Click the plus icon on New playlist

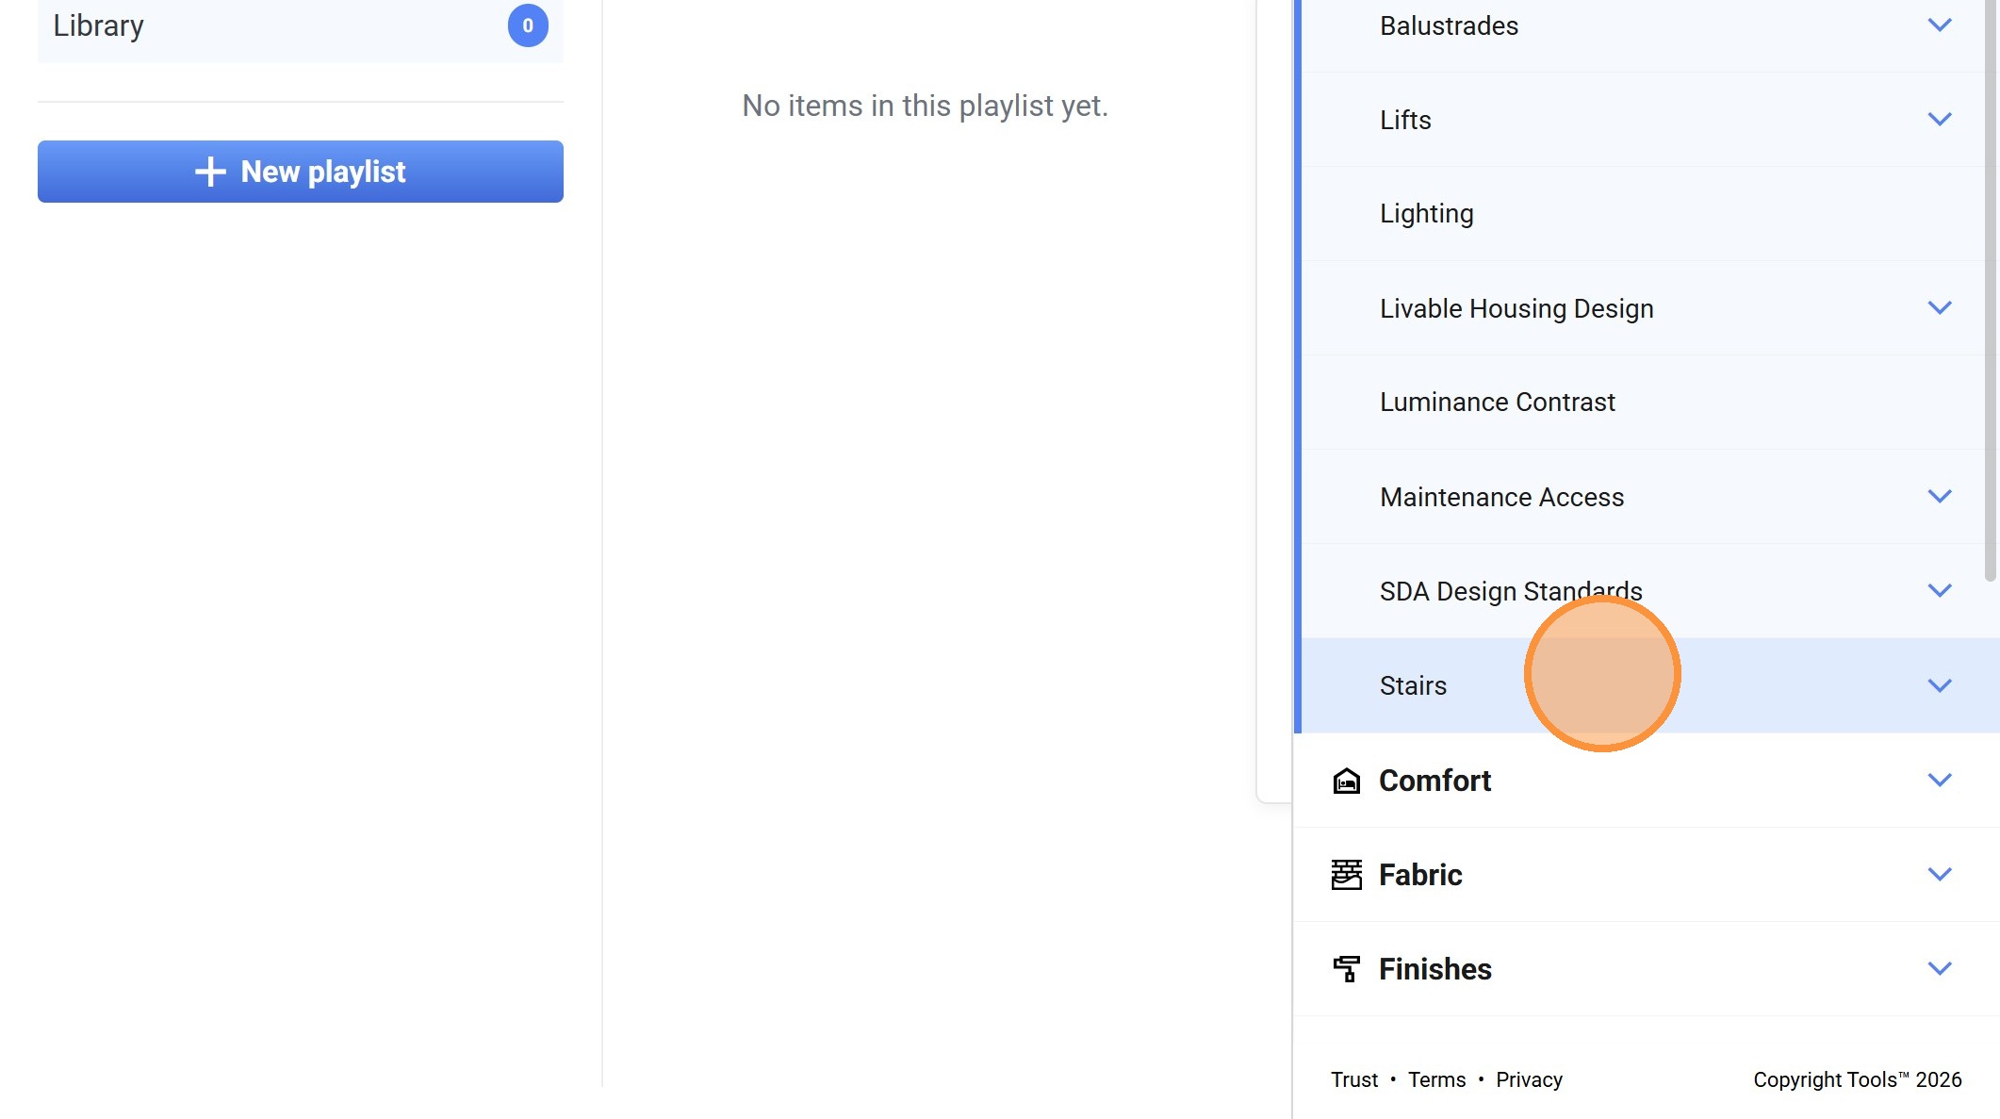tap(210, 172)
